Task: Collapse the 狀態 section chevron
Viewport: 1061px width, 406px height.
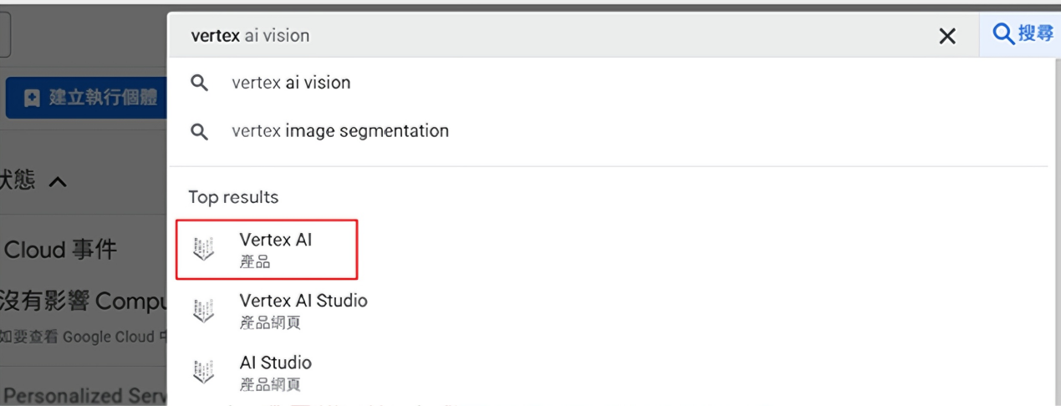Action: (x=57, y=181)
